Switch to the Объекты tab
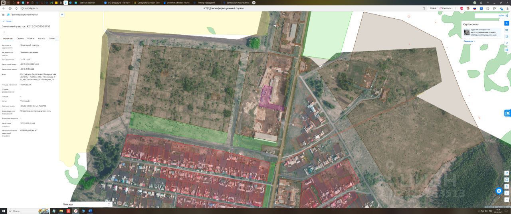Screen dimensions: 511x214 31,39
